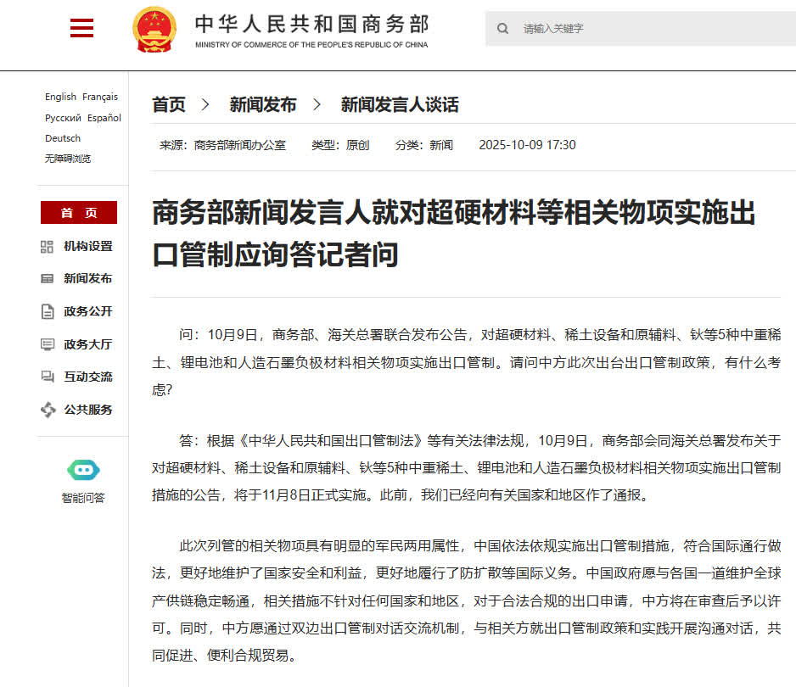Open the red hamburger menu icon

(81, 28)
